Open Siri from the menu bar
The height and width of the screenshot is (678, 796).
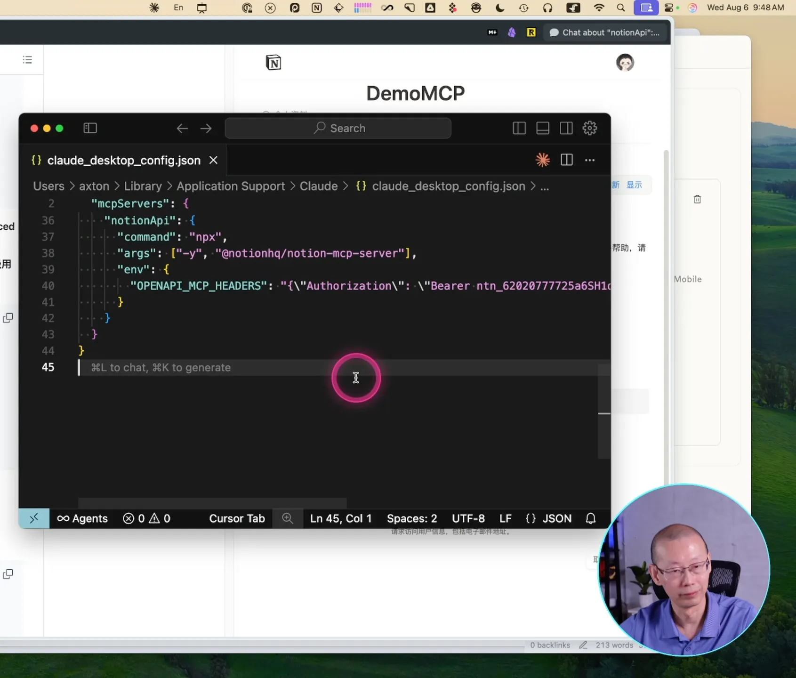coord(692,8)
